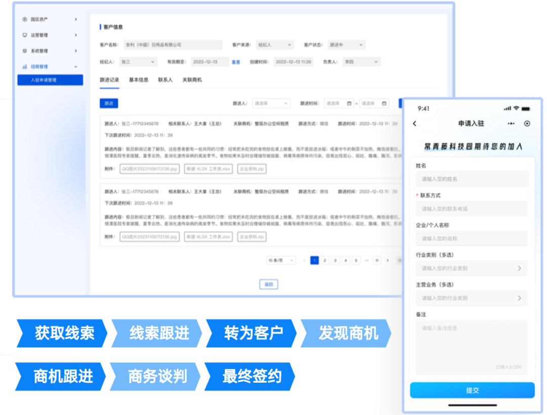The width and height of the screenshot is (547, 415).
Task: Tap the three-dot more icon in mobile header
Action: coord(511,123)
